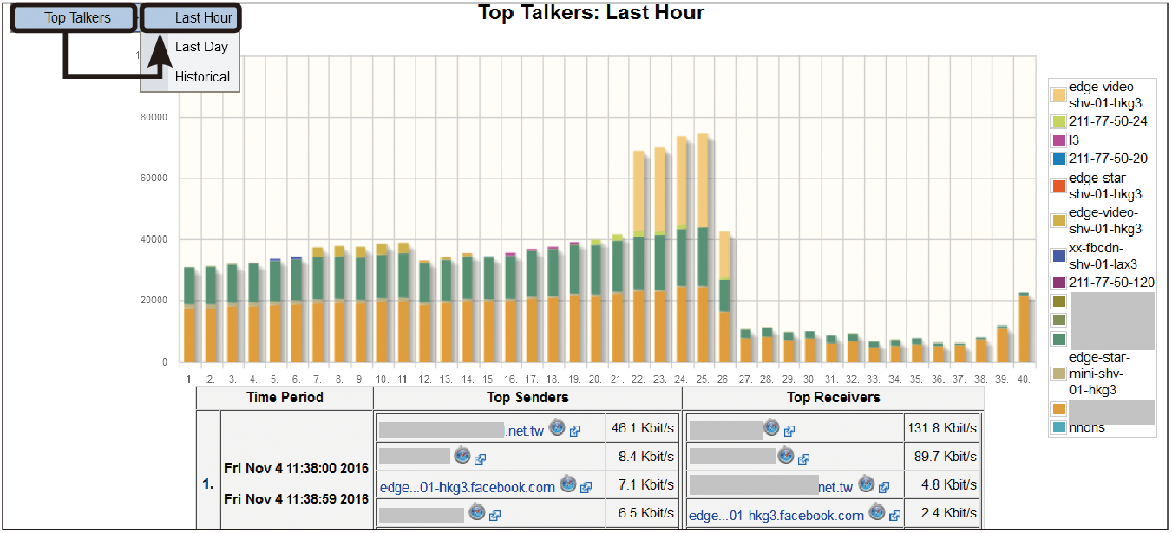1172x533 pixels.
Task: Open the .net.tw host link under Top Senders
Action: point(523,430)
